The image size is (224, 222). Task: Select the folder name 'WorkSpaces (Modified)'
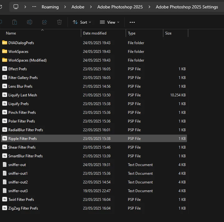coord(27,60)
